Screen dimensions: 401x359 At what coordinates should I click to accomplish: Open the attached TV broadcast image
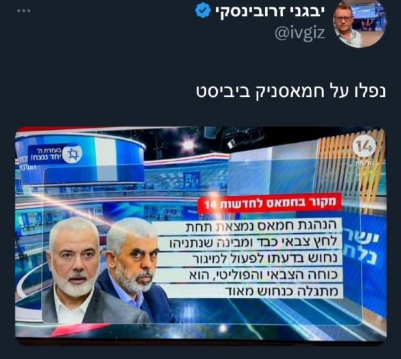point(200,236)
